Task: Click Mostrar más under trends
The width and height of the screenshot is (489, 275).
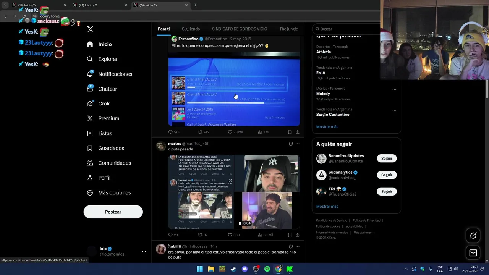Action: coord(327,127)
